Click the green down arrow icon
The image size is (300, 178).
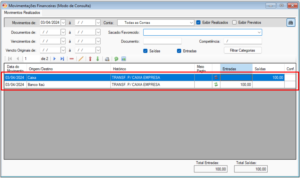pos(98,59)
